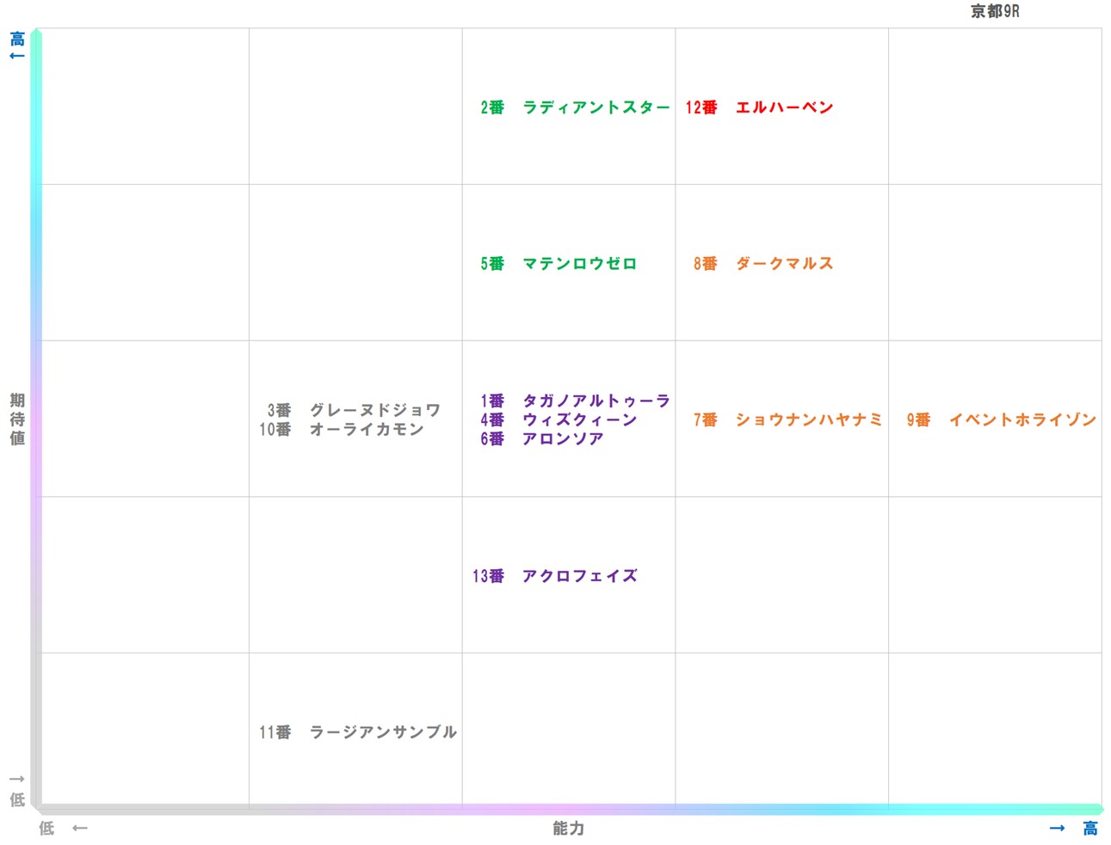The width and height of the screenshot is (1111, 845).
Task: Click 6番 アロンソア label
Action: 542,438
